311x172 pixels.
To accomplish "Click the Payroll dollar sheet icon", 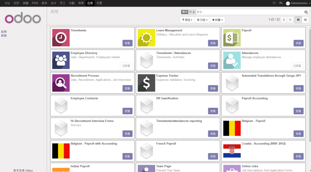I will click(232, 38).
